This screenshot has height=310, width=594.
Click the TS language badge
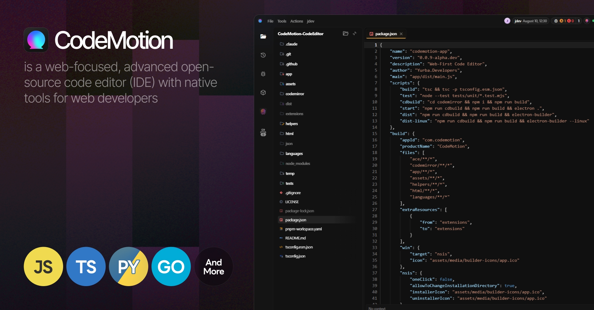click(x=86, y=266)
